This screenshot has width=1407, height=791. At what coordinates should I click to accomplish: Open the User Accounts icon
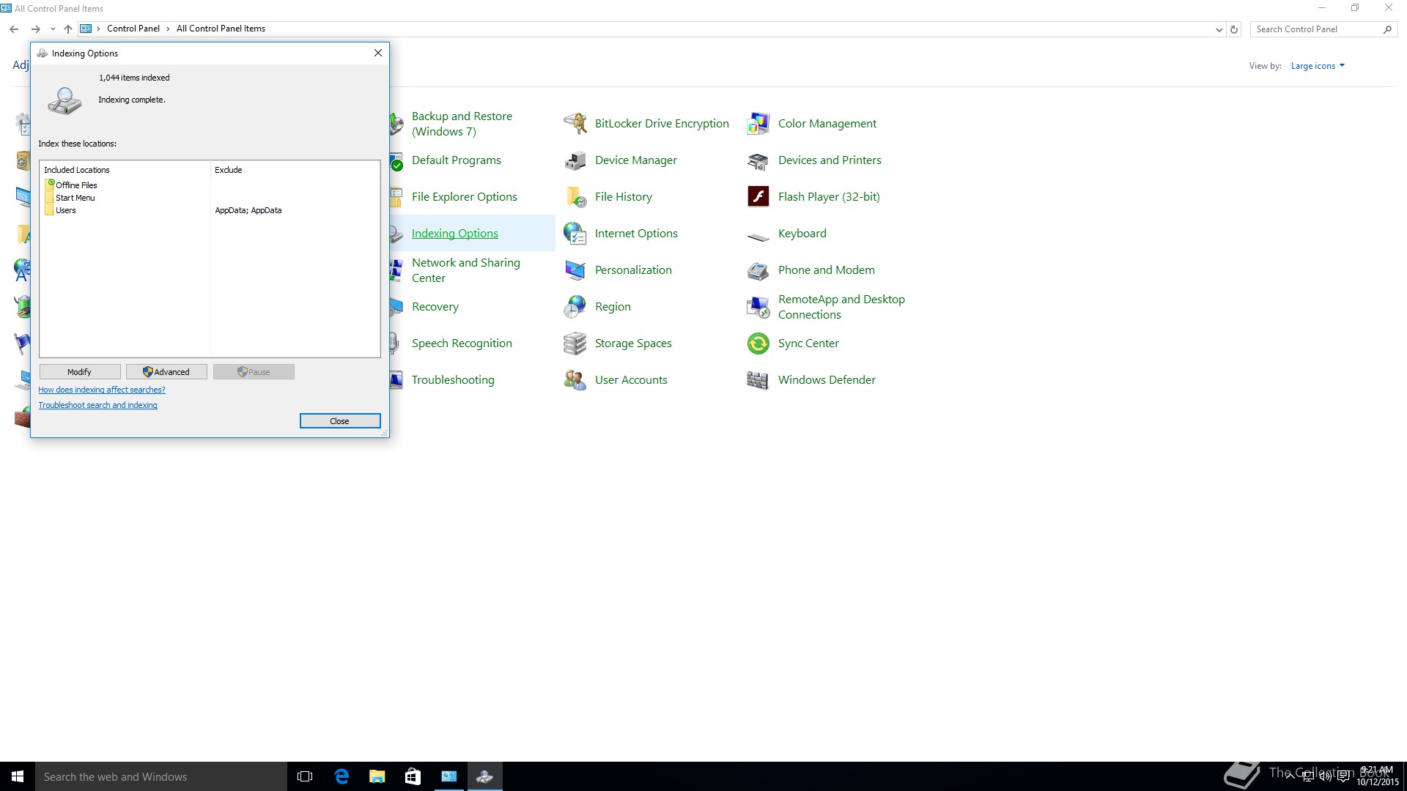(x=575, y=380)
